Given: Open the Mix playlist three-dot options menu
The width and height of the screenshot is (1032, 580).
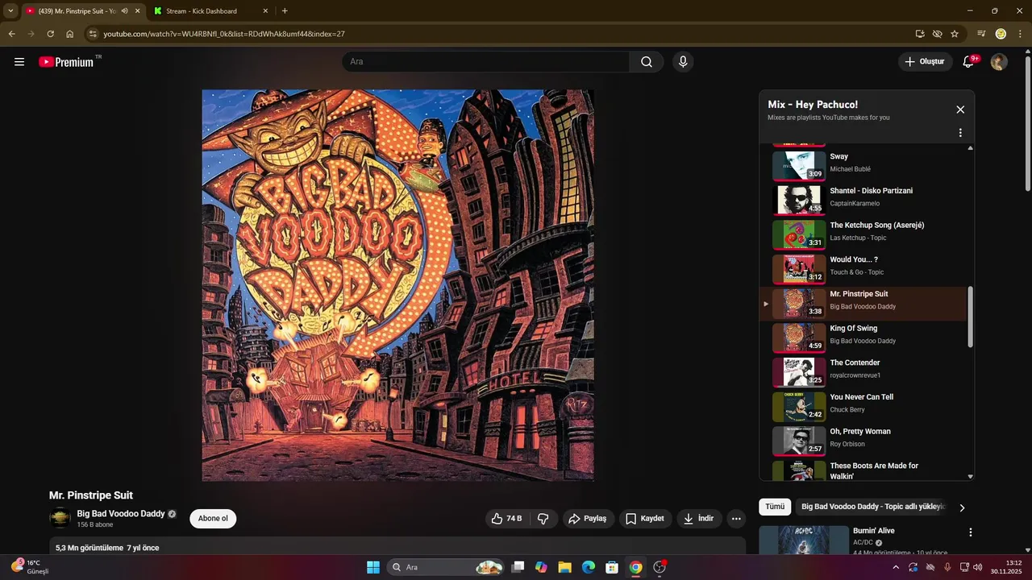Looking at the screenshot, I should (960, 133).
